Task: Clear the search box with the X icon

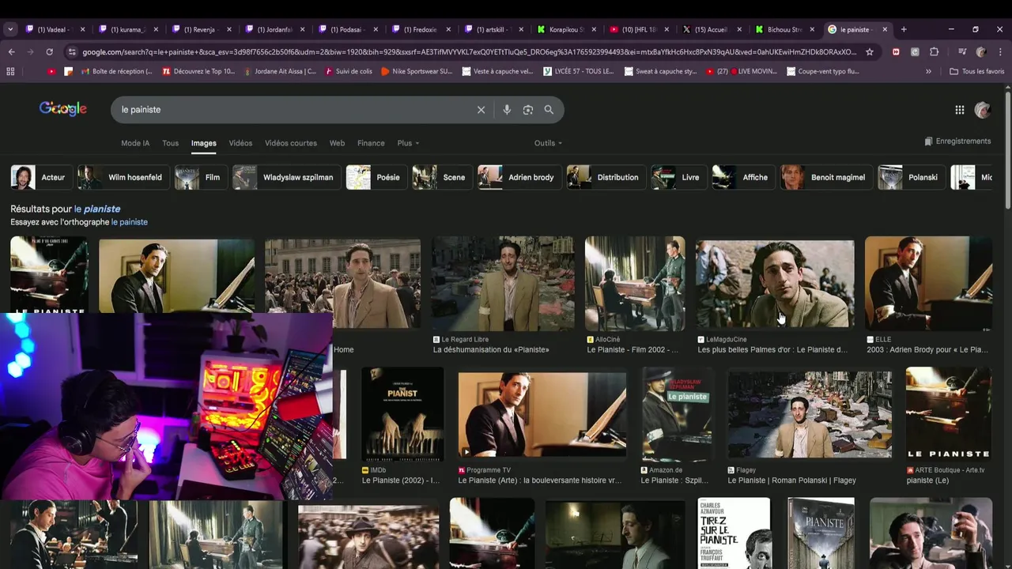Action: click(481, 110)
